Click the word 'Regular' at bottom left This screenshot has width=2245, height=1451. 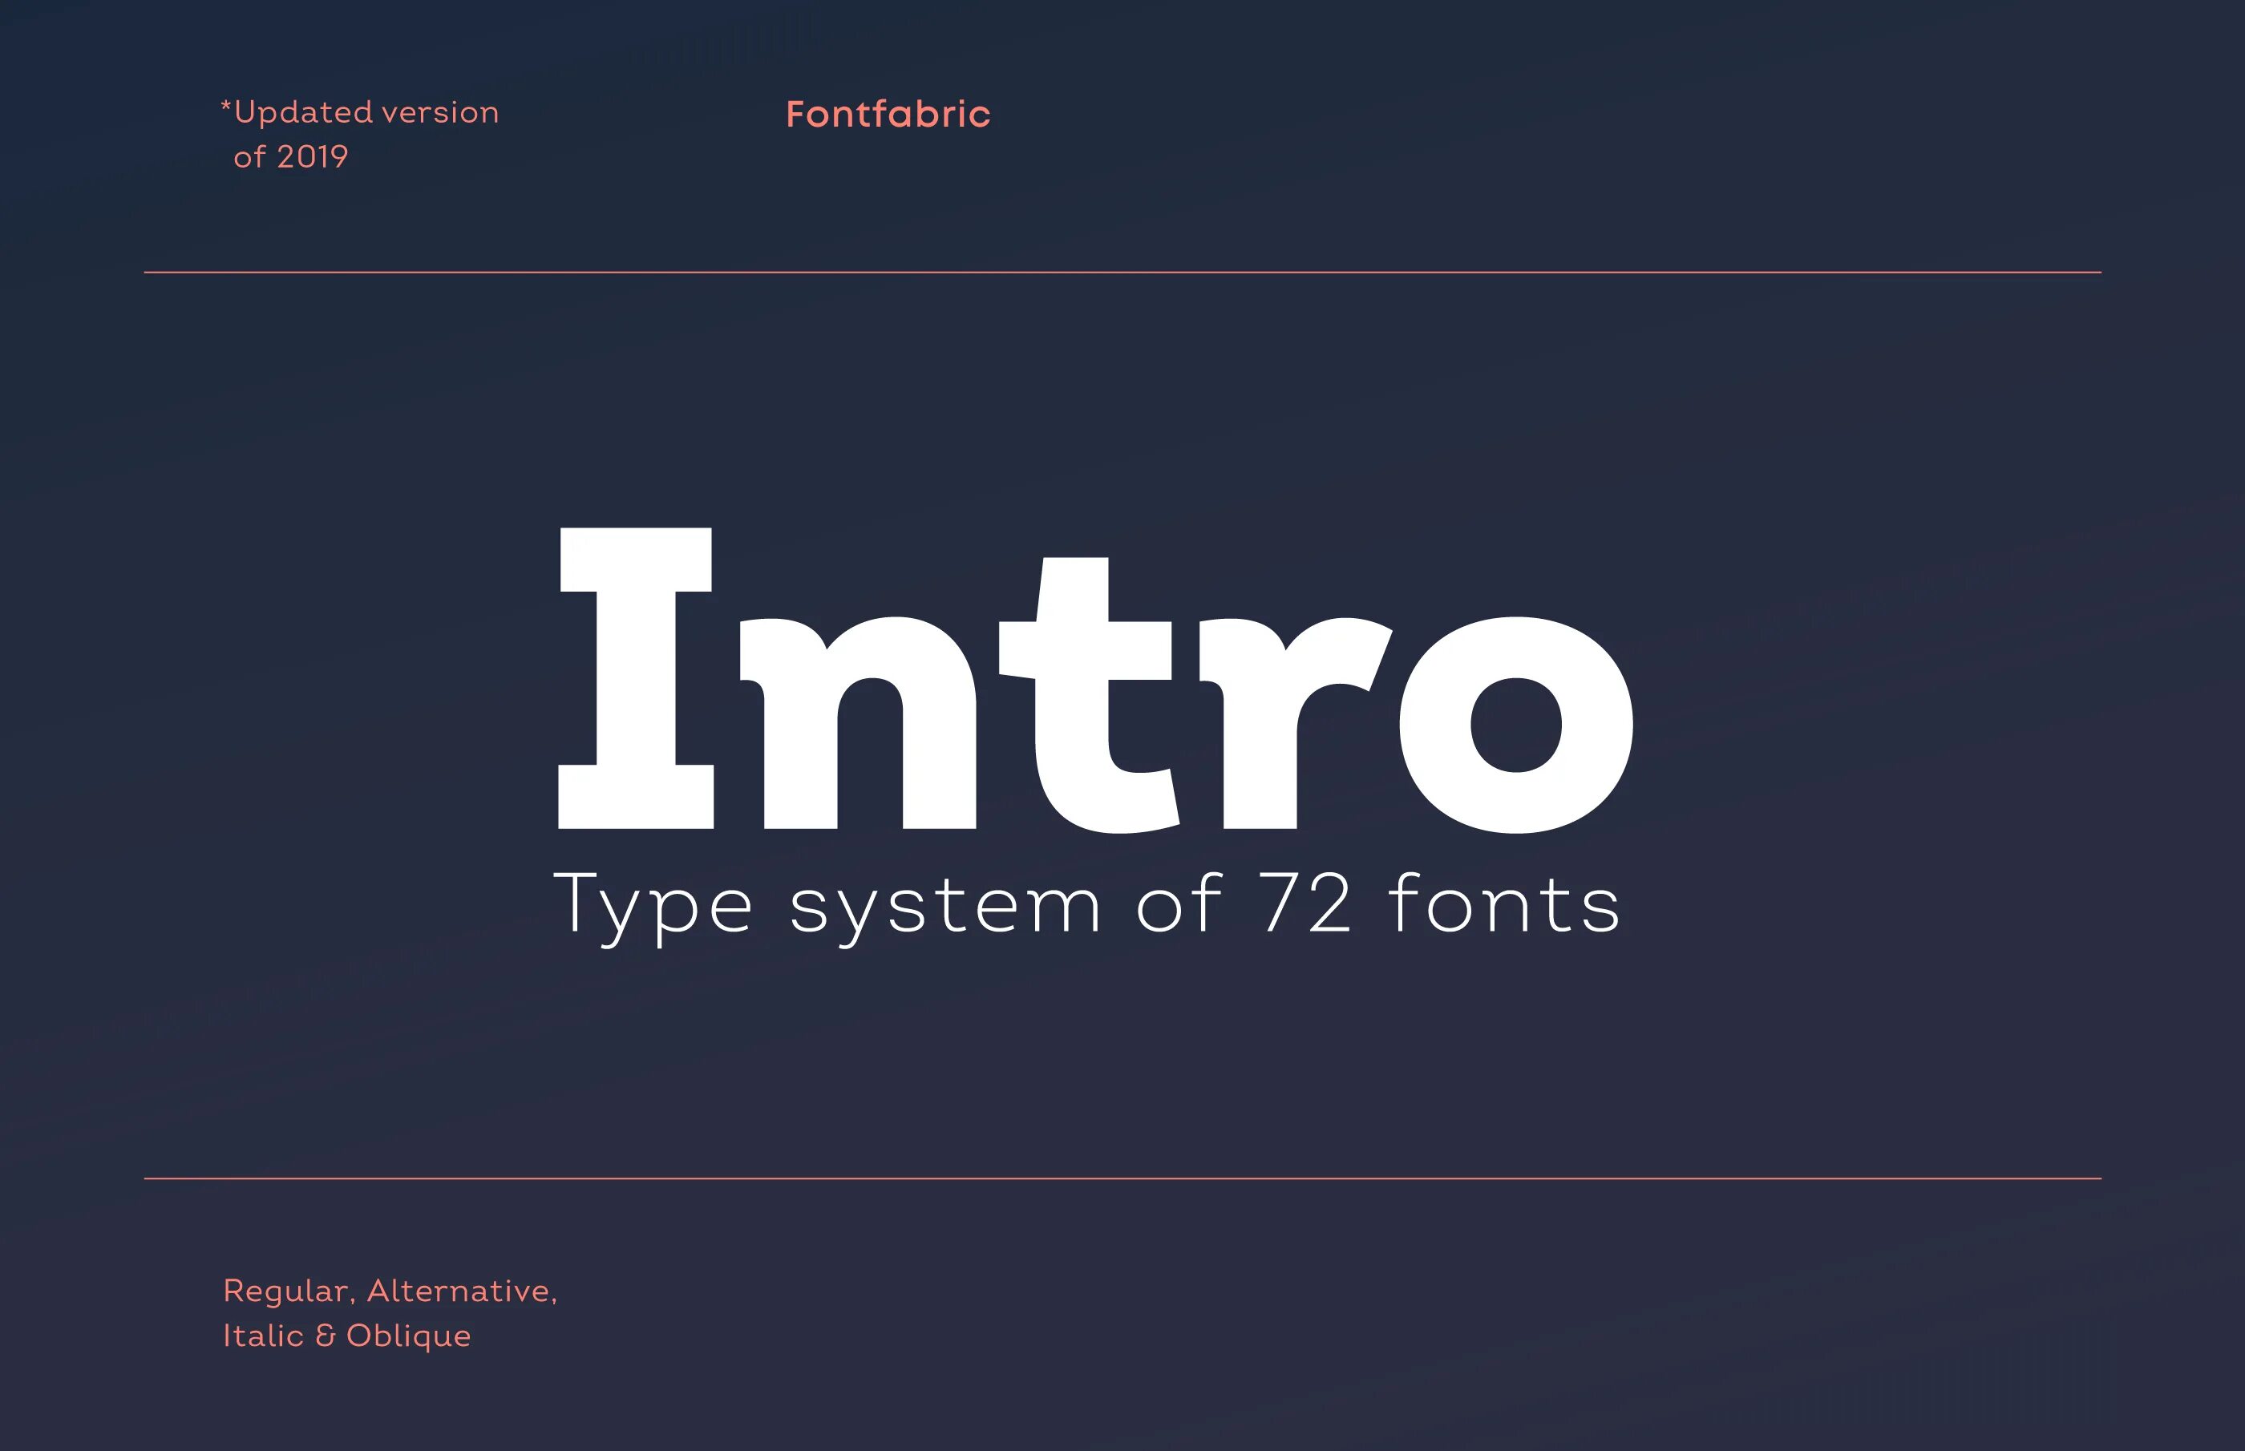(x=287, y=1291)
